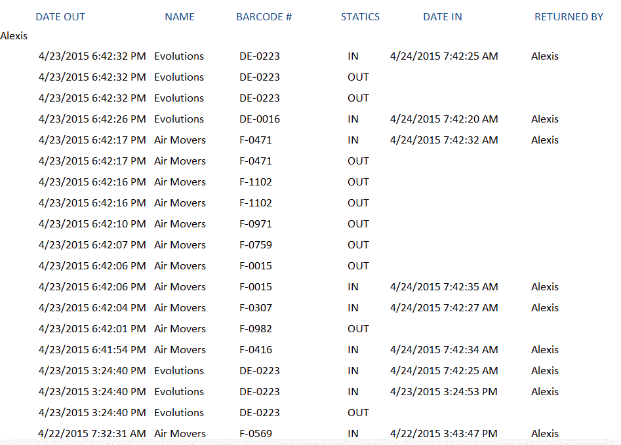
Task: Click barcode DE-0016 cell
Action: coord(260,119)
